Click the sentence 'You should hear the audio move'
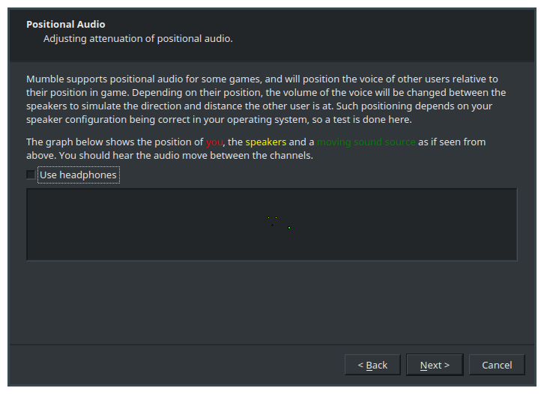Viewport: 544px width, 394px height. coord(186,155)
